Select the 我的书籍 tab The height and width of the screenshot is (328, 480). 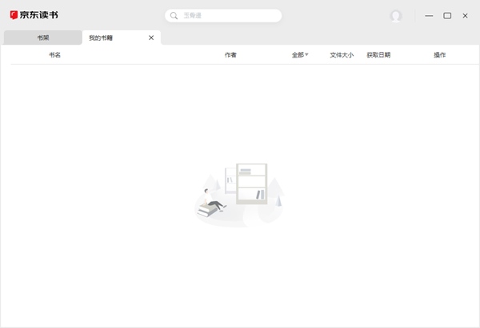point(122,38)
